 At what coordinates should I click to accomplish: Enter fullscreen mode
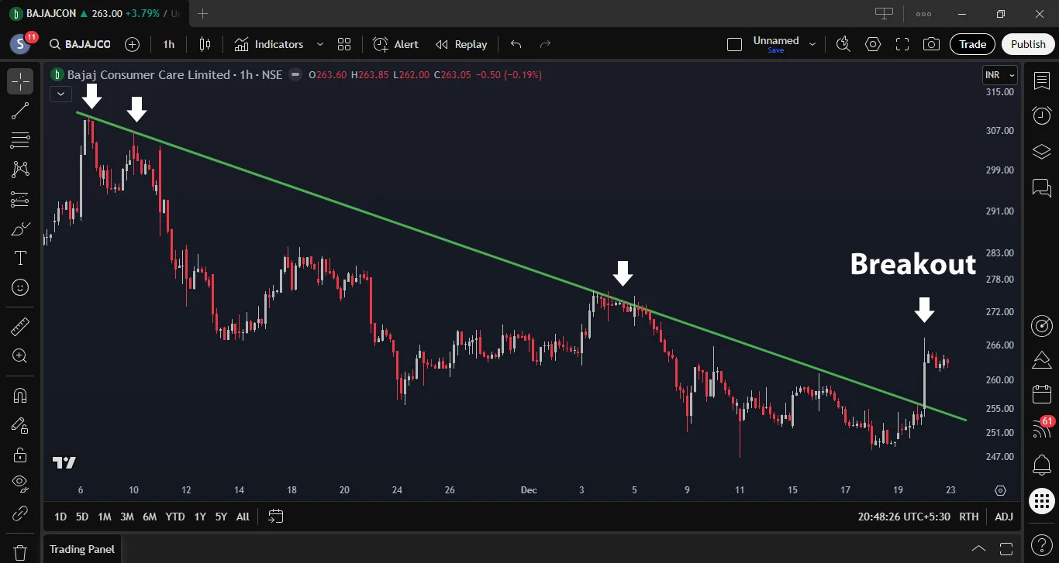tap(902, 44)
